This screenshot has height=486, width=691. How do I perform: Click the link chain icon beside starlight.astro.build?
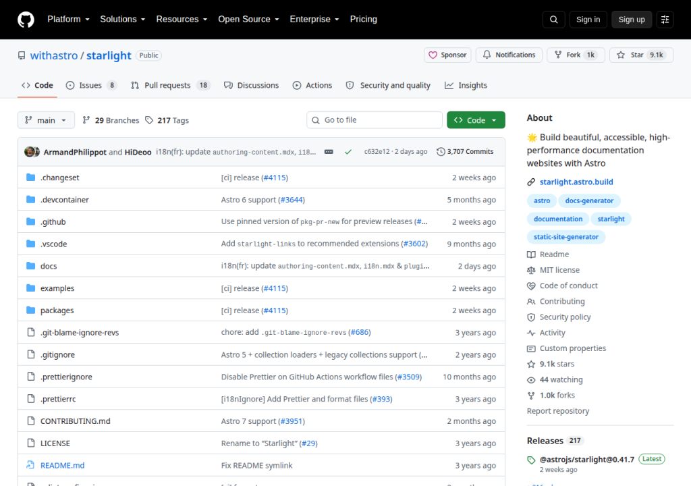[531, 182]
